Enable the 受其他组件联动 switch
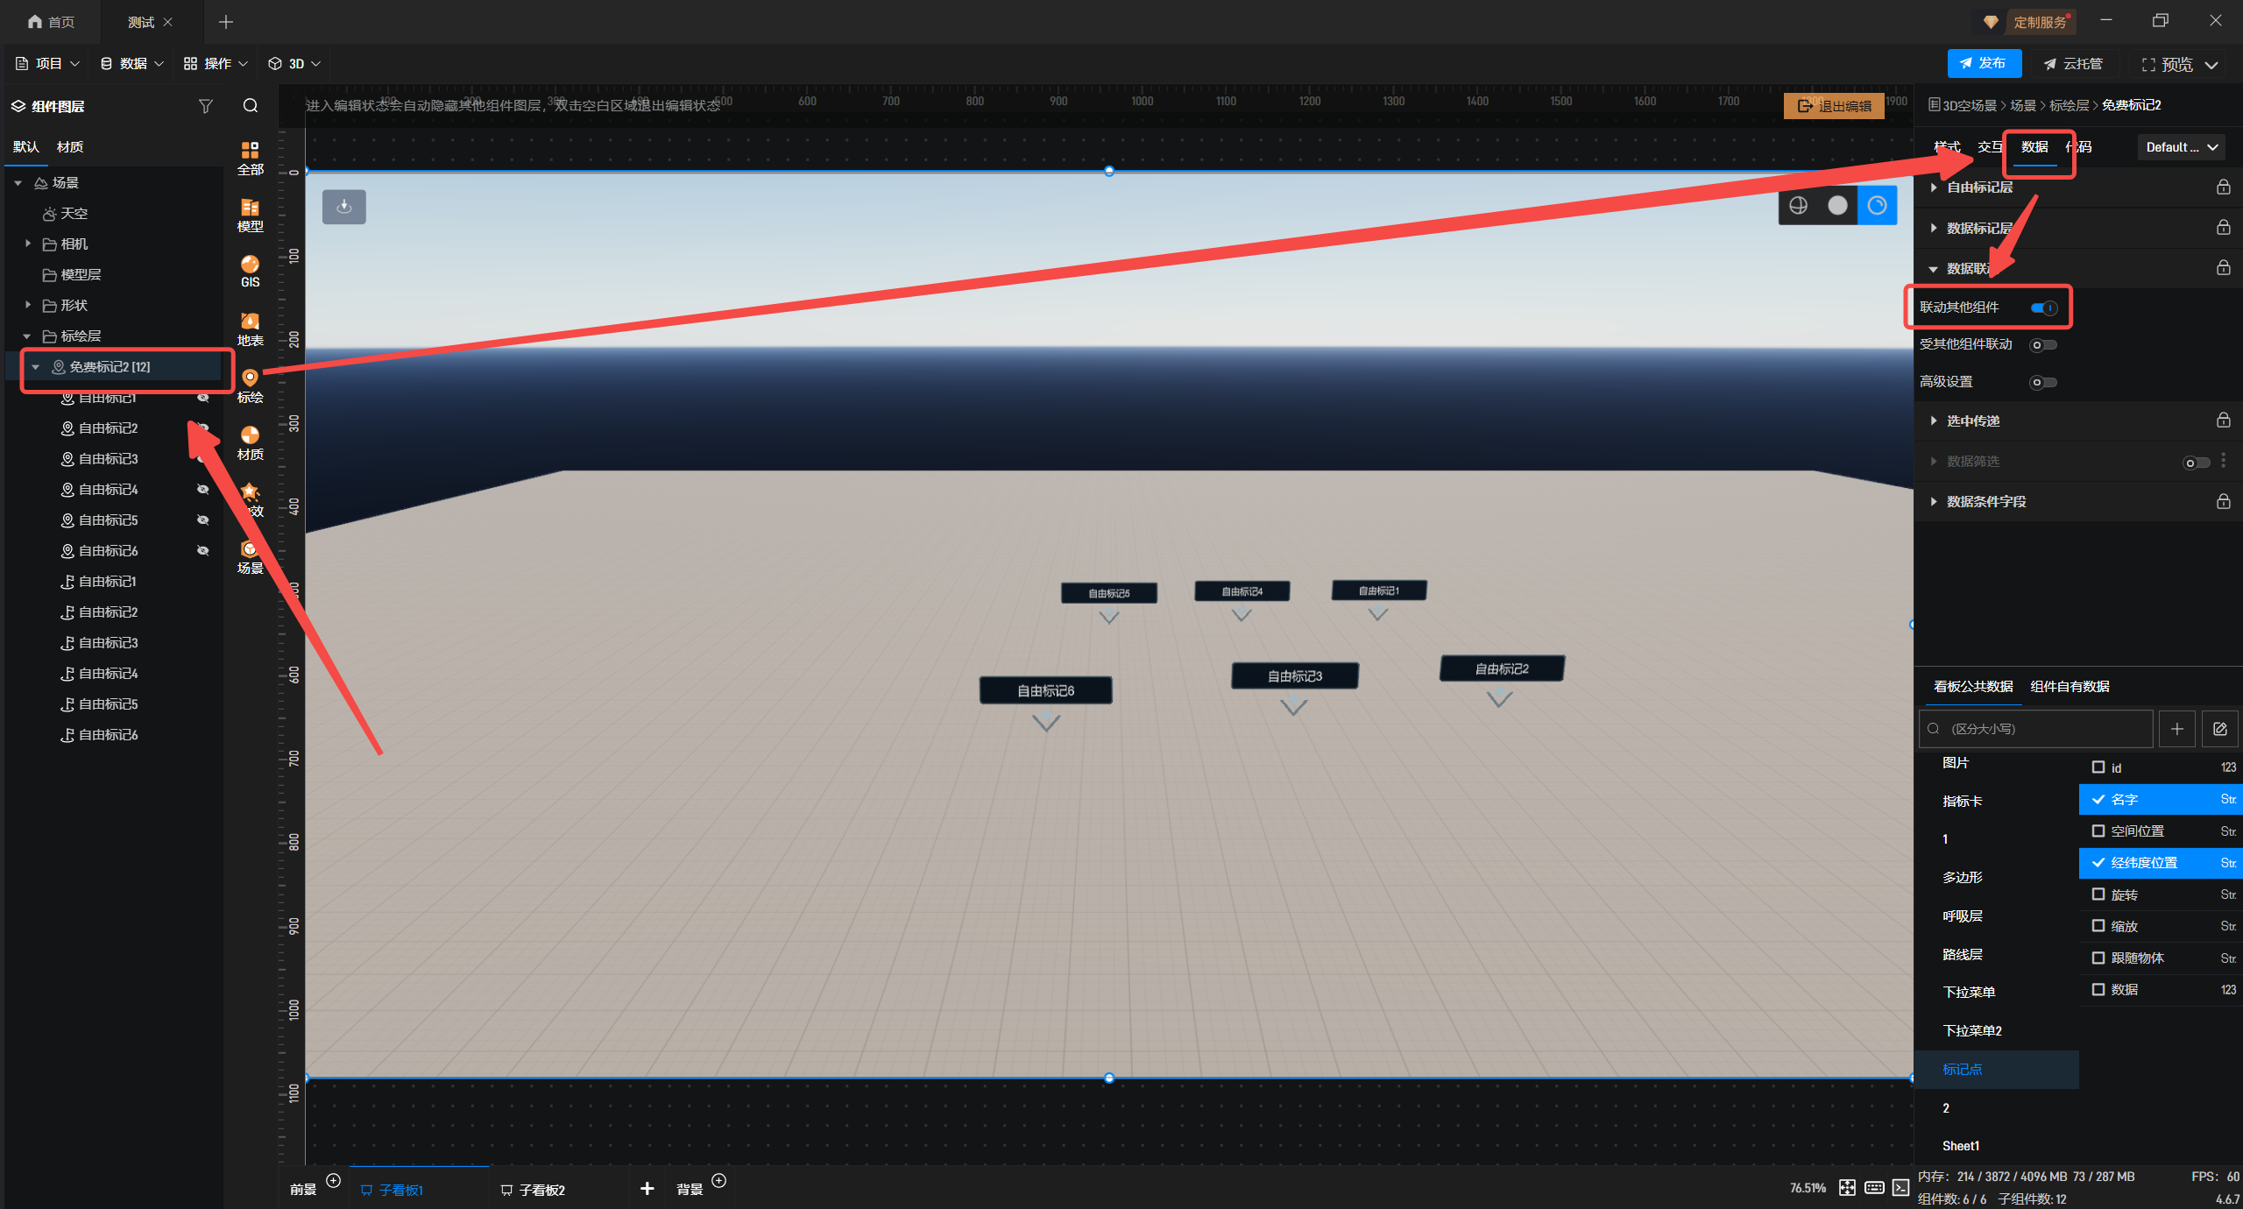This screenshot has width=2243, height=1209. [2043, 345]
